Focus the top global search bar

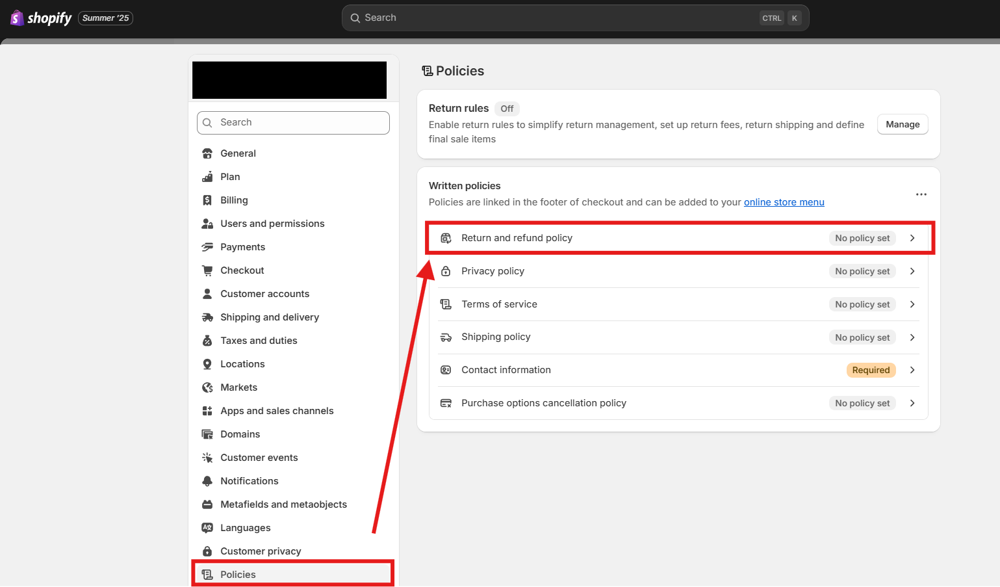pos(575,18)
